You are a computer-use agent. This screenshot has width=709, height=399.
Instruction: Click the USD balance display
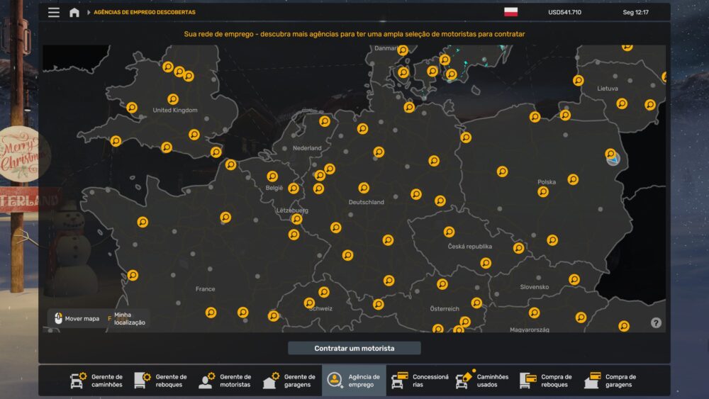[564, 12]
